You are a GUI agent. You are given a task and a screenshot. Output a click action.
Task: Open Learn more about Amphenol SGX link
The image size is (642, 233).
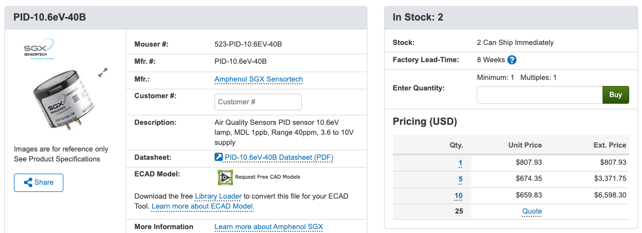pos(268,227)
